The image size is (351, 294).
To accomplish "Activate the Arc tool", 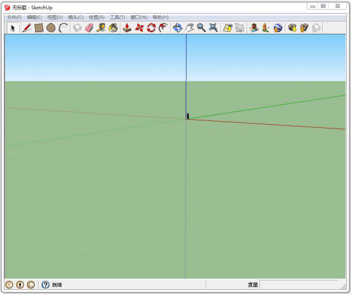I will pyautogui.click(x=63, y=28).
